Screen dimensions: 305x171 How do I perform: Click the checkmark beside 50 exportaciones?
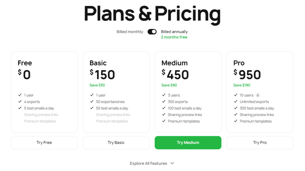(92, 101)
